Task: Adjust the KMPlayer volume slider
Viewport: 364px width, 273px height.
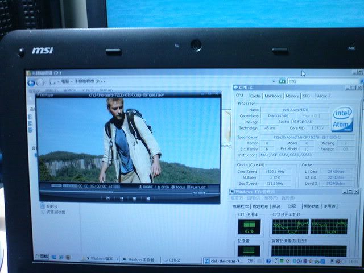Action: point(201,193)
